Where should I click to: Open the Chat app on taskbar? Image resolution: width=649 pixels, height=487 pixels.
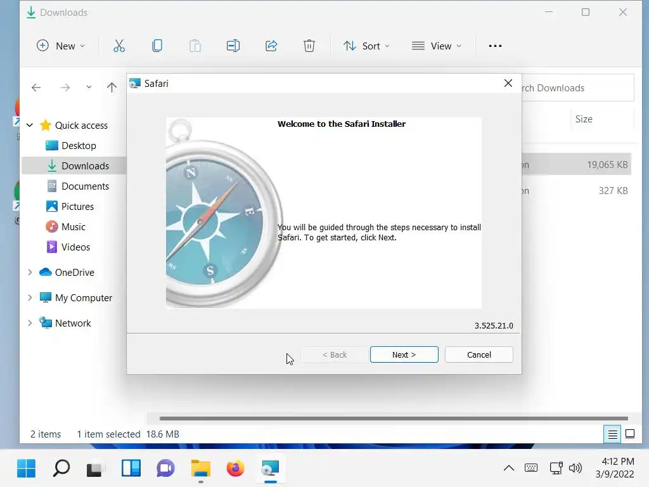pyautogui.click(x=165, y=469)
